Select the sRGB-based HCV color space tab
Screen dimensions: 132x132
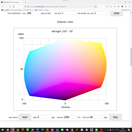click(x=12, y=2)
